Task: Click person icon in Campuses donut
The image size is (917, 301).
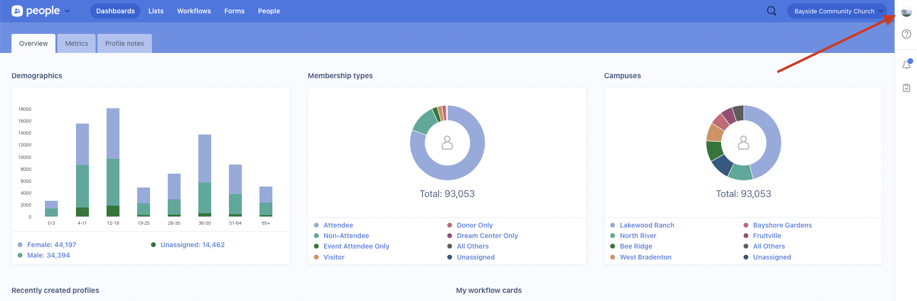Action: [x=744, y=143]
